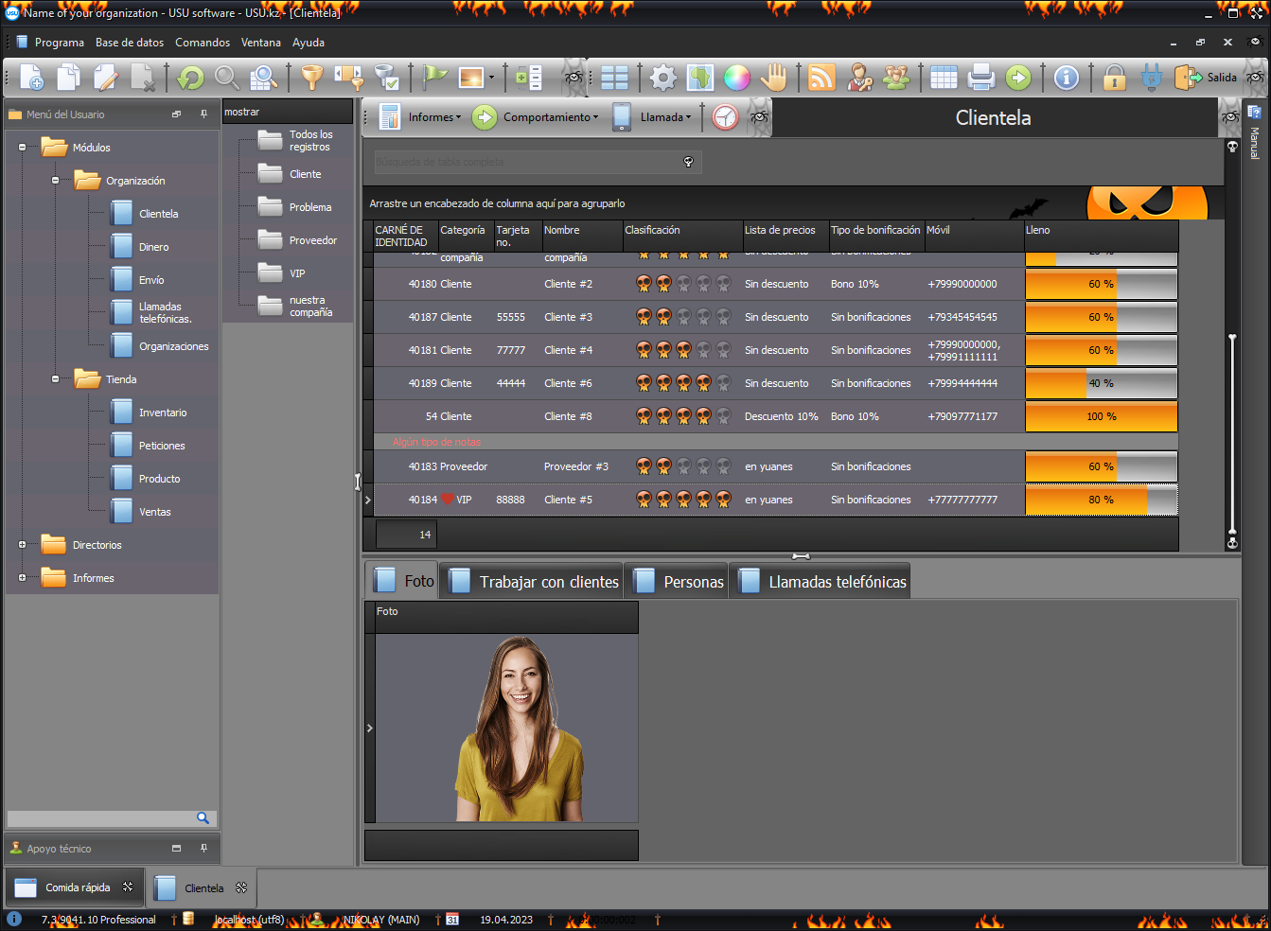Click the 80 % fill bar of Cliente #5

point(1102,500)
